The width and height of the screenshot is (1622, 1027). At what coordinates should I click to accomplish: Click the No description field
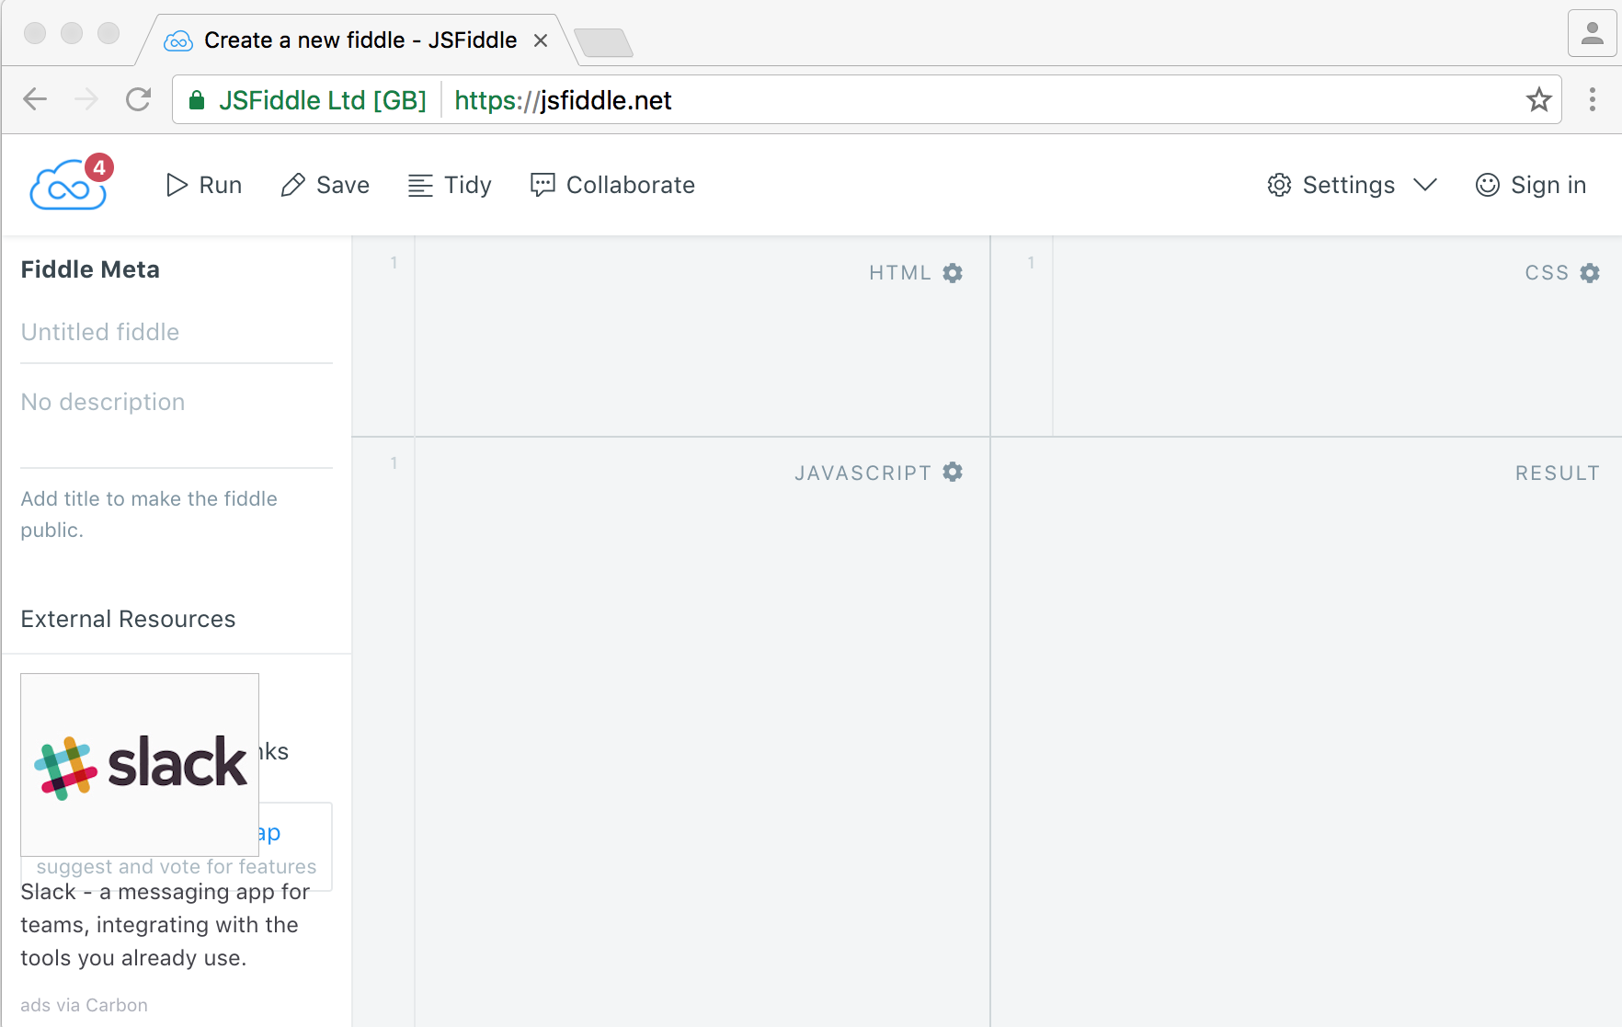[x=176, y=403]
